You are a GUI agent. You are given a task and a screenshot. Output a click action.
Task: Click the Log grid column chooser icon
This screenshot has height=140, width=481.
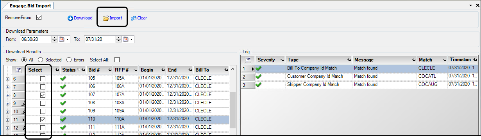coord(248,60)
